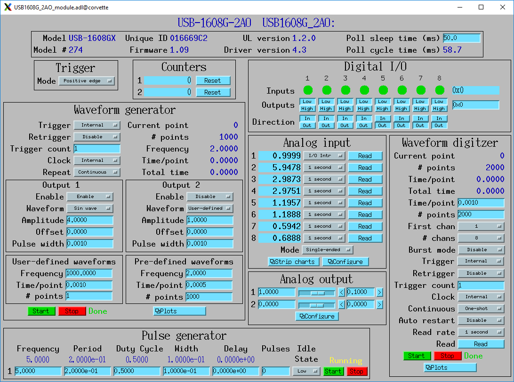
Task: Set direction of bit 2 to Out
Action: coord(326,126)
